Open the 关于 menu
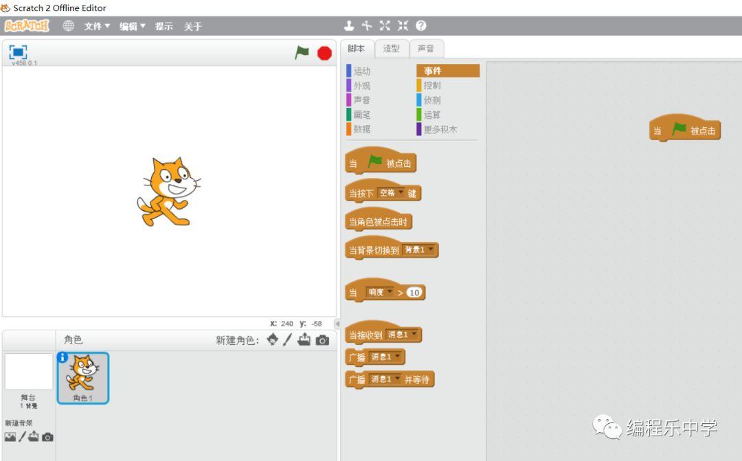The height and width of the screenshot is (461, 742). pyautogui.click(x=192, y=26)
